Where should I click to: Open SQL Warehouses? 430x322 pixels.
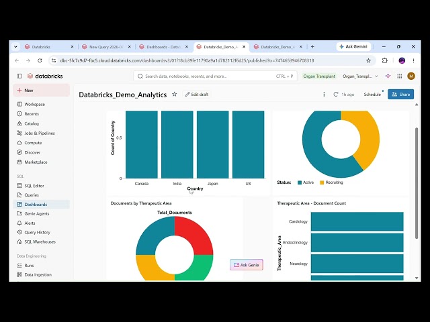[x=40, y=241]
